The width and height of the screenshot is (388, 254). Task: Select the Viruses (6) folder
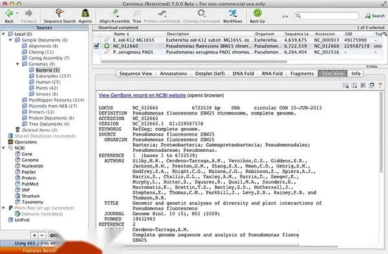(43, 94)
